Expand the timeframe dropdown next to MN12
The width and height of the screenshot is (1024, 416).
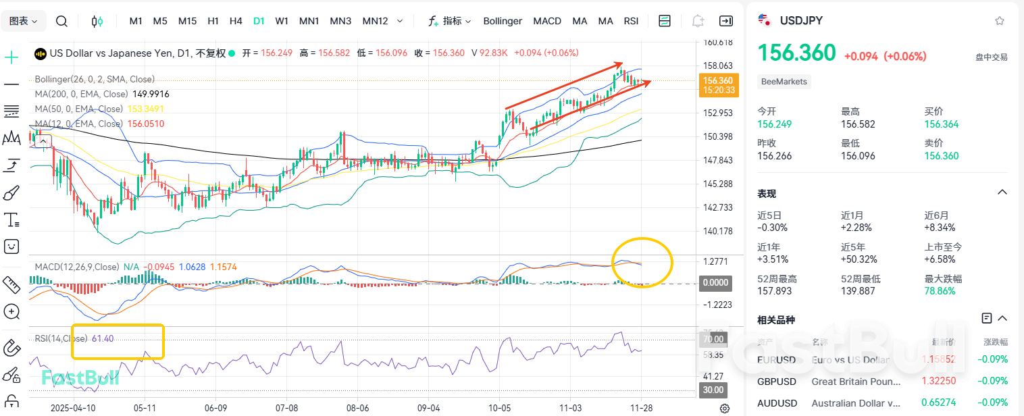tap(399, 21)
